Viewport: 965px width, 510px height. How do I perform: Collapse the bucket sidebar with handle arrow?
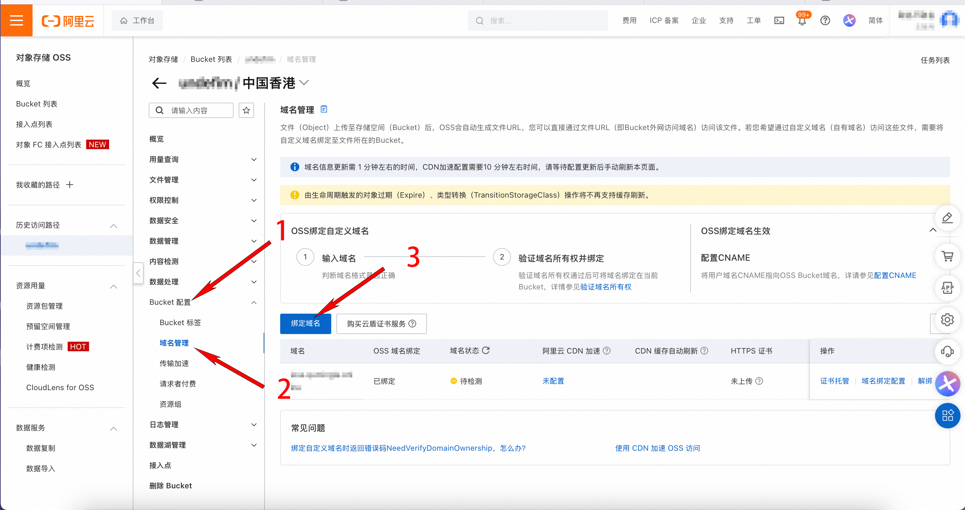coord(138,273)
